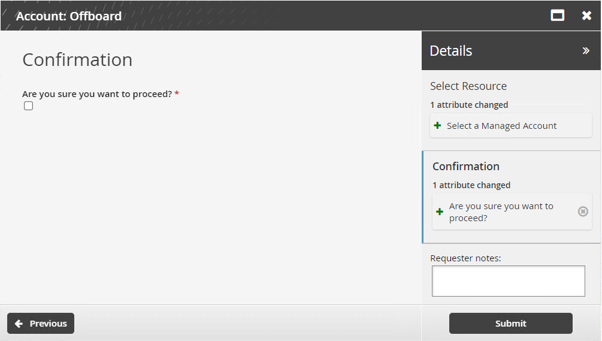Screen dimensions: 602x341
Task: Click the 'Are you sure' form label
Action: pyautogui.click(x=97, y=94)
